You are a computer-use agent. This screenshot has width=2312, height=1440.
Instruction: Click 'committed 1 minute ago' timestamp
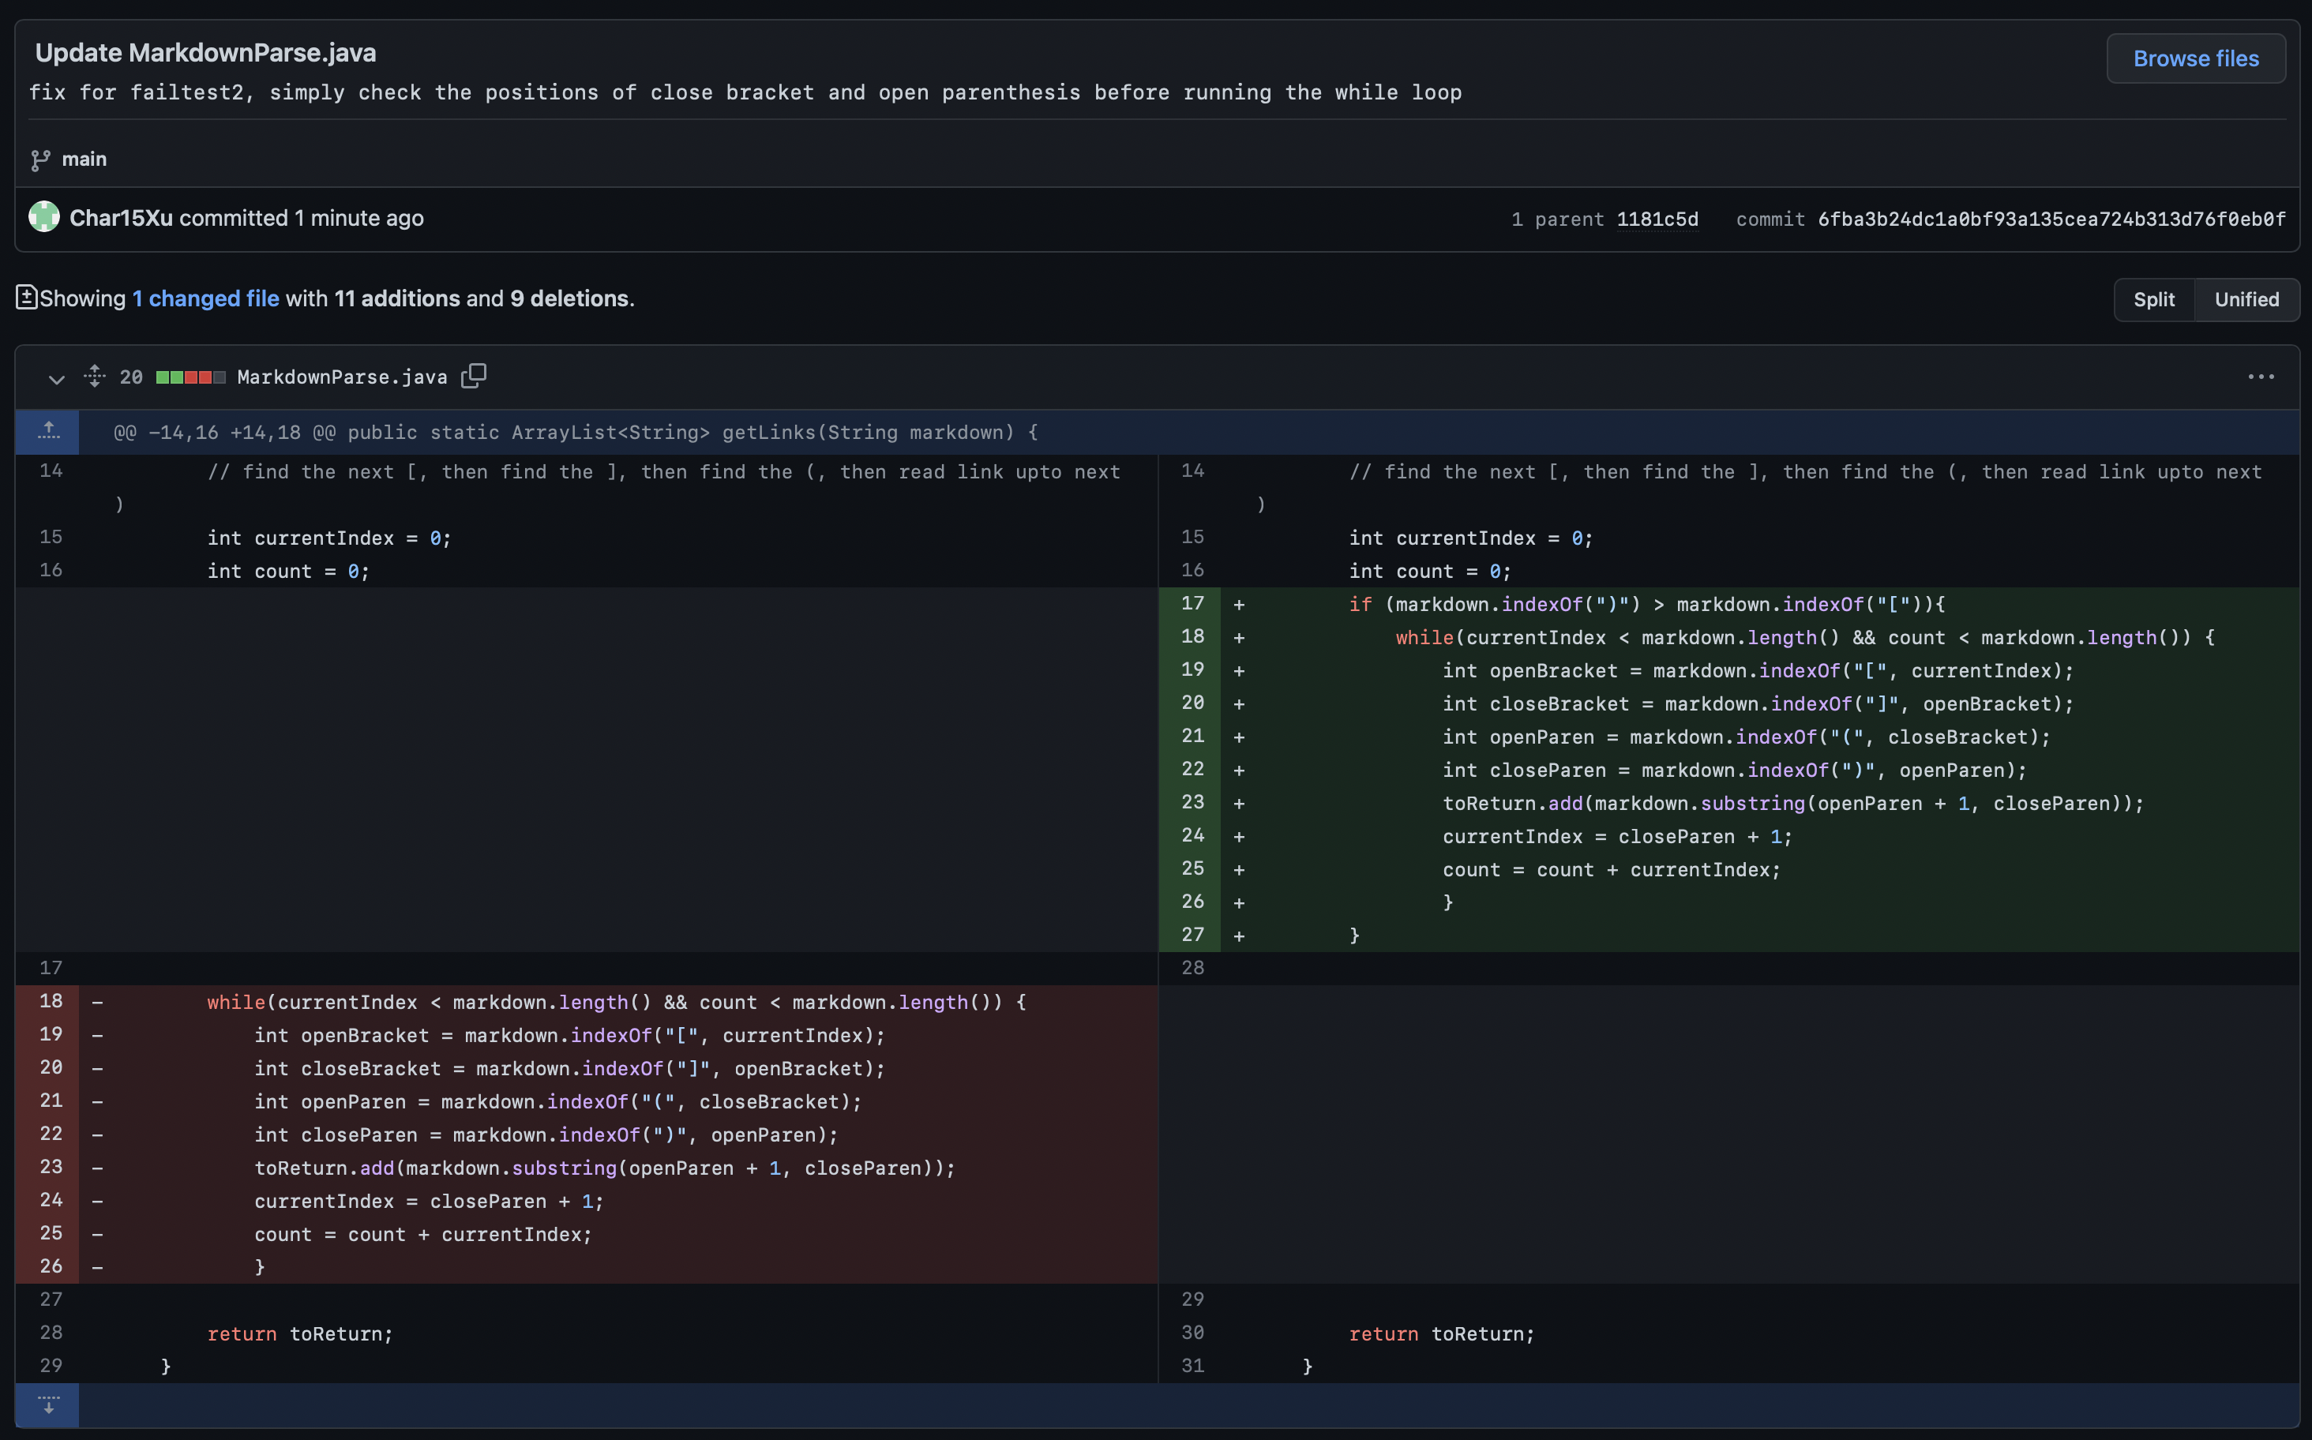click(x=301, y=217)
